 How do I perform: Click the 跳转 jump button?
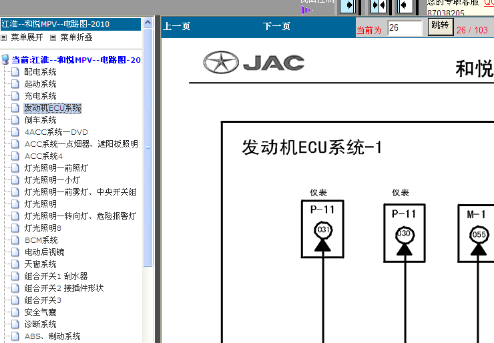pyautogui.click(x=441, y=26)
